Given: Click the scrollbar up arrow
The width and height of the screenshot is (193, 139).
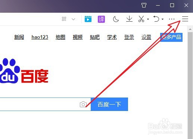Looking at the screenshot, I should pos(190,29).
